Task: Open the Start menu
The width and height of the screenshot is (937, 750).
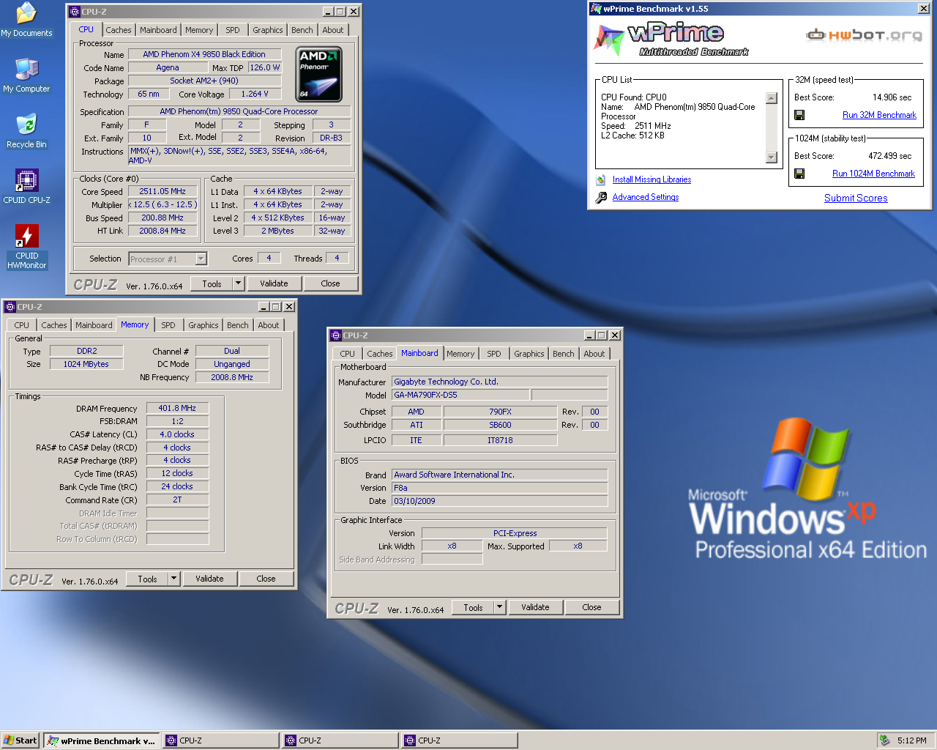Action: pyautogui.click(x=20, y=740)
